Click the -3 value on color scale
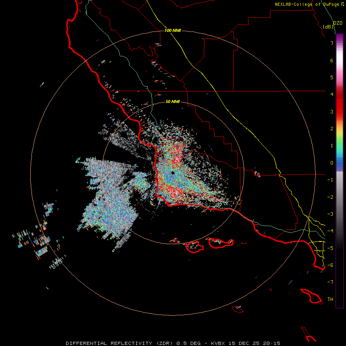This screenshot has height=346, width=346. 330,214
